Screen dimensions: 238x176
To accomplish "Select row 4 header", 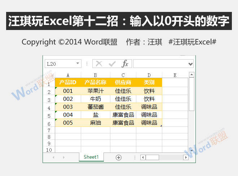I will tap(49, 107).
